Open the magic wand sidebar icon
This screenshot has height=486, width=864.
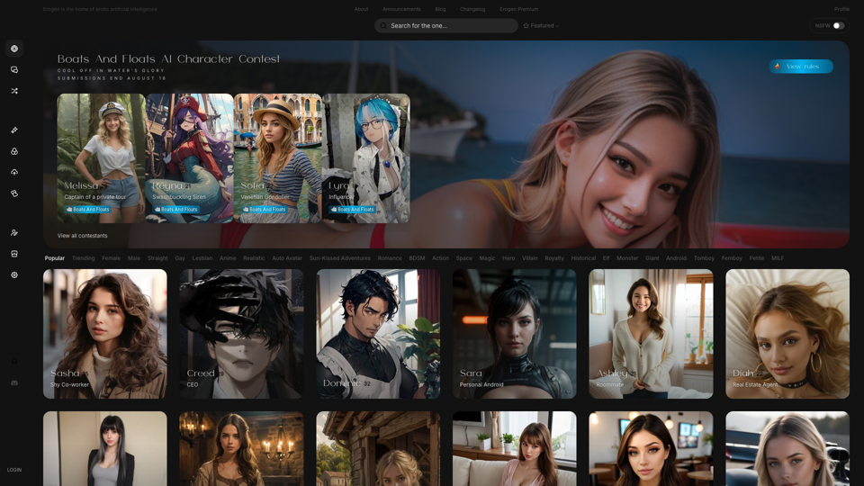14,130
